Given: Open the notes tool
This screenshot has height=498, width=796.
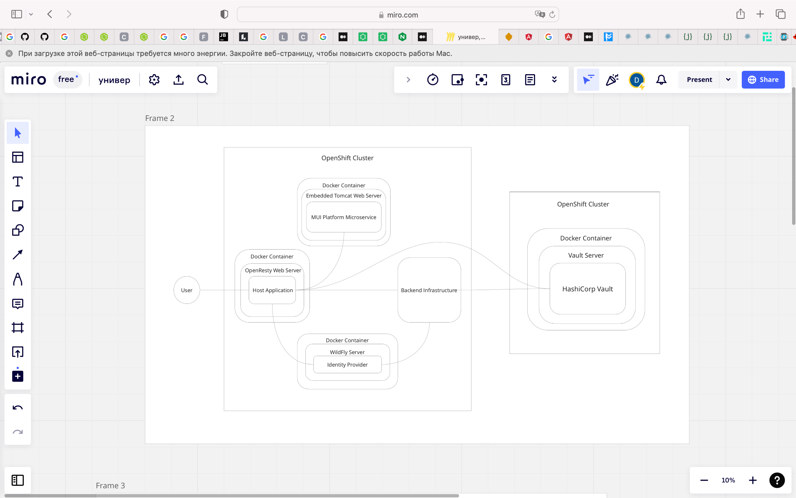Looking at the screenshot, I should [530, 80].
